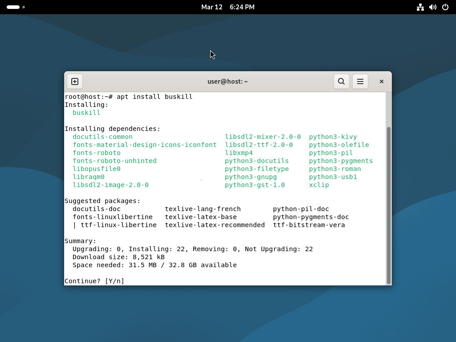Image resolution: width=456 pixels, height=342 pixels.
Task: Open a new terminal tab
Action: 75,81
